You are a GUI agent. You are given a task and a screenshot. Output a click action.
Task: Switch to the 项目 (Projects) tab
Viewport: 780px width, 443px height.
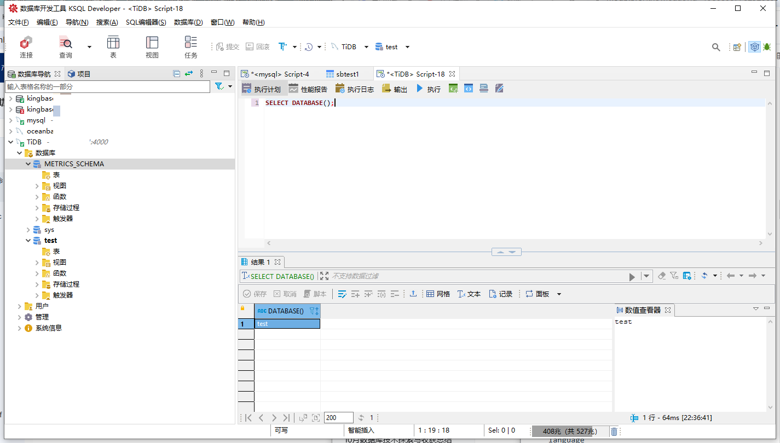[79, 74]
